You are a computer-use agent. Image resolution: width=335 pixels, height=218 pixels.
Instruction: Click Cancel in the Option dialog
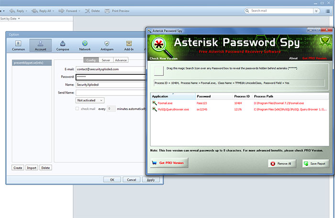tap(132, 180)
